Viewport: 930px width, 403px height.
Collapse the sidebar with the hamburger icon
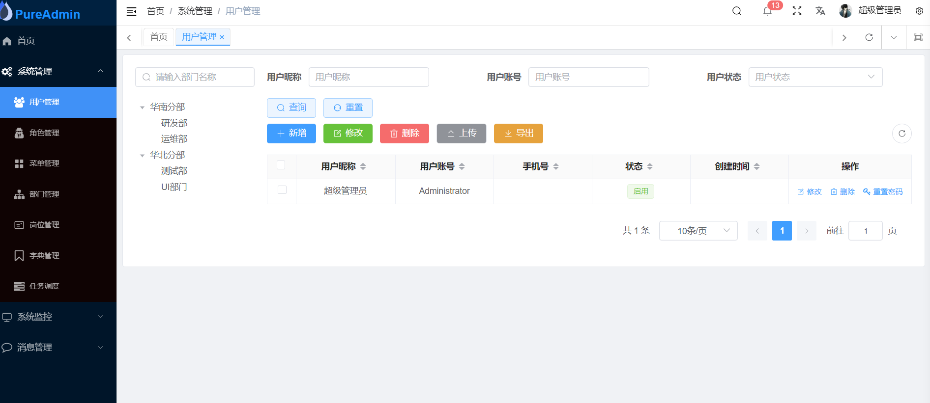(x=131, y=11)
